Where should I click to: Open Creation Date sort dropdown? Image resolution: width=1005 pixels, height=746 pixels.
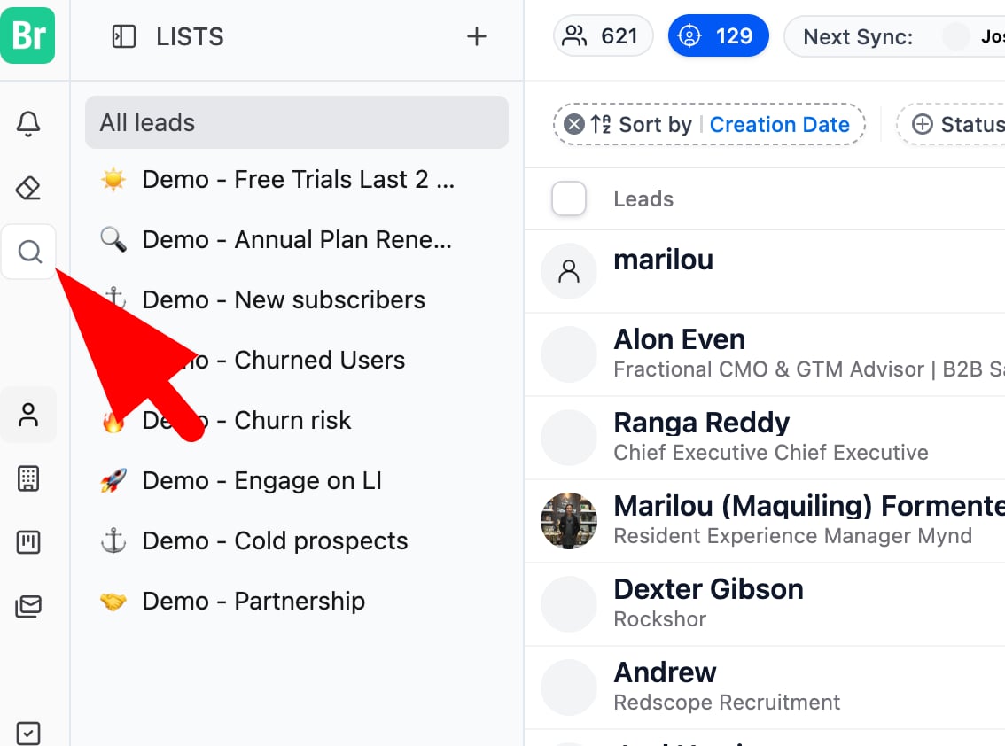point(779,124)
